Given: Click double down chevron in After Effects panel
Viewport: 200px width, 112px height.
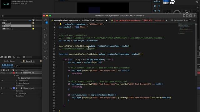Looking at the screenshot, I should 159,11.
